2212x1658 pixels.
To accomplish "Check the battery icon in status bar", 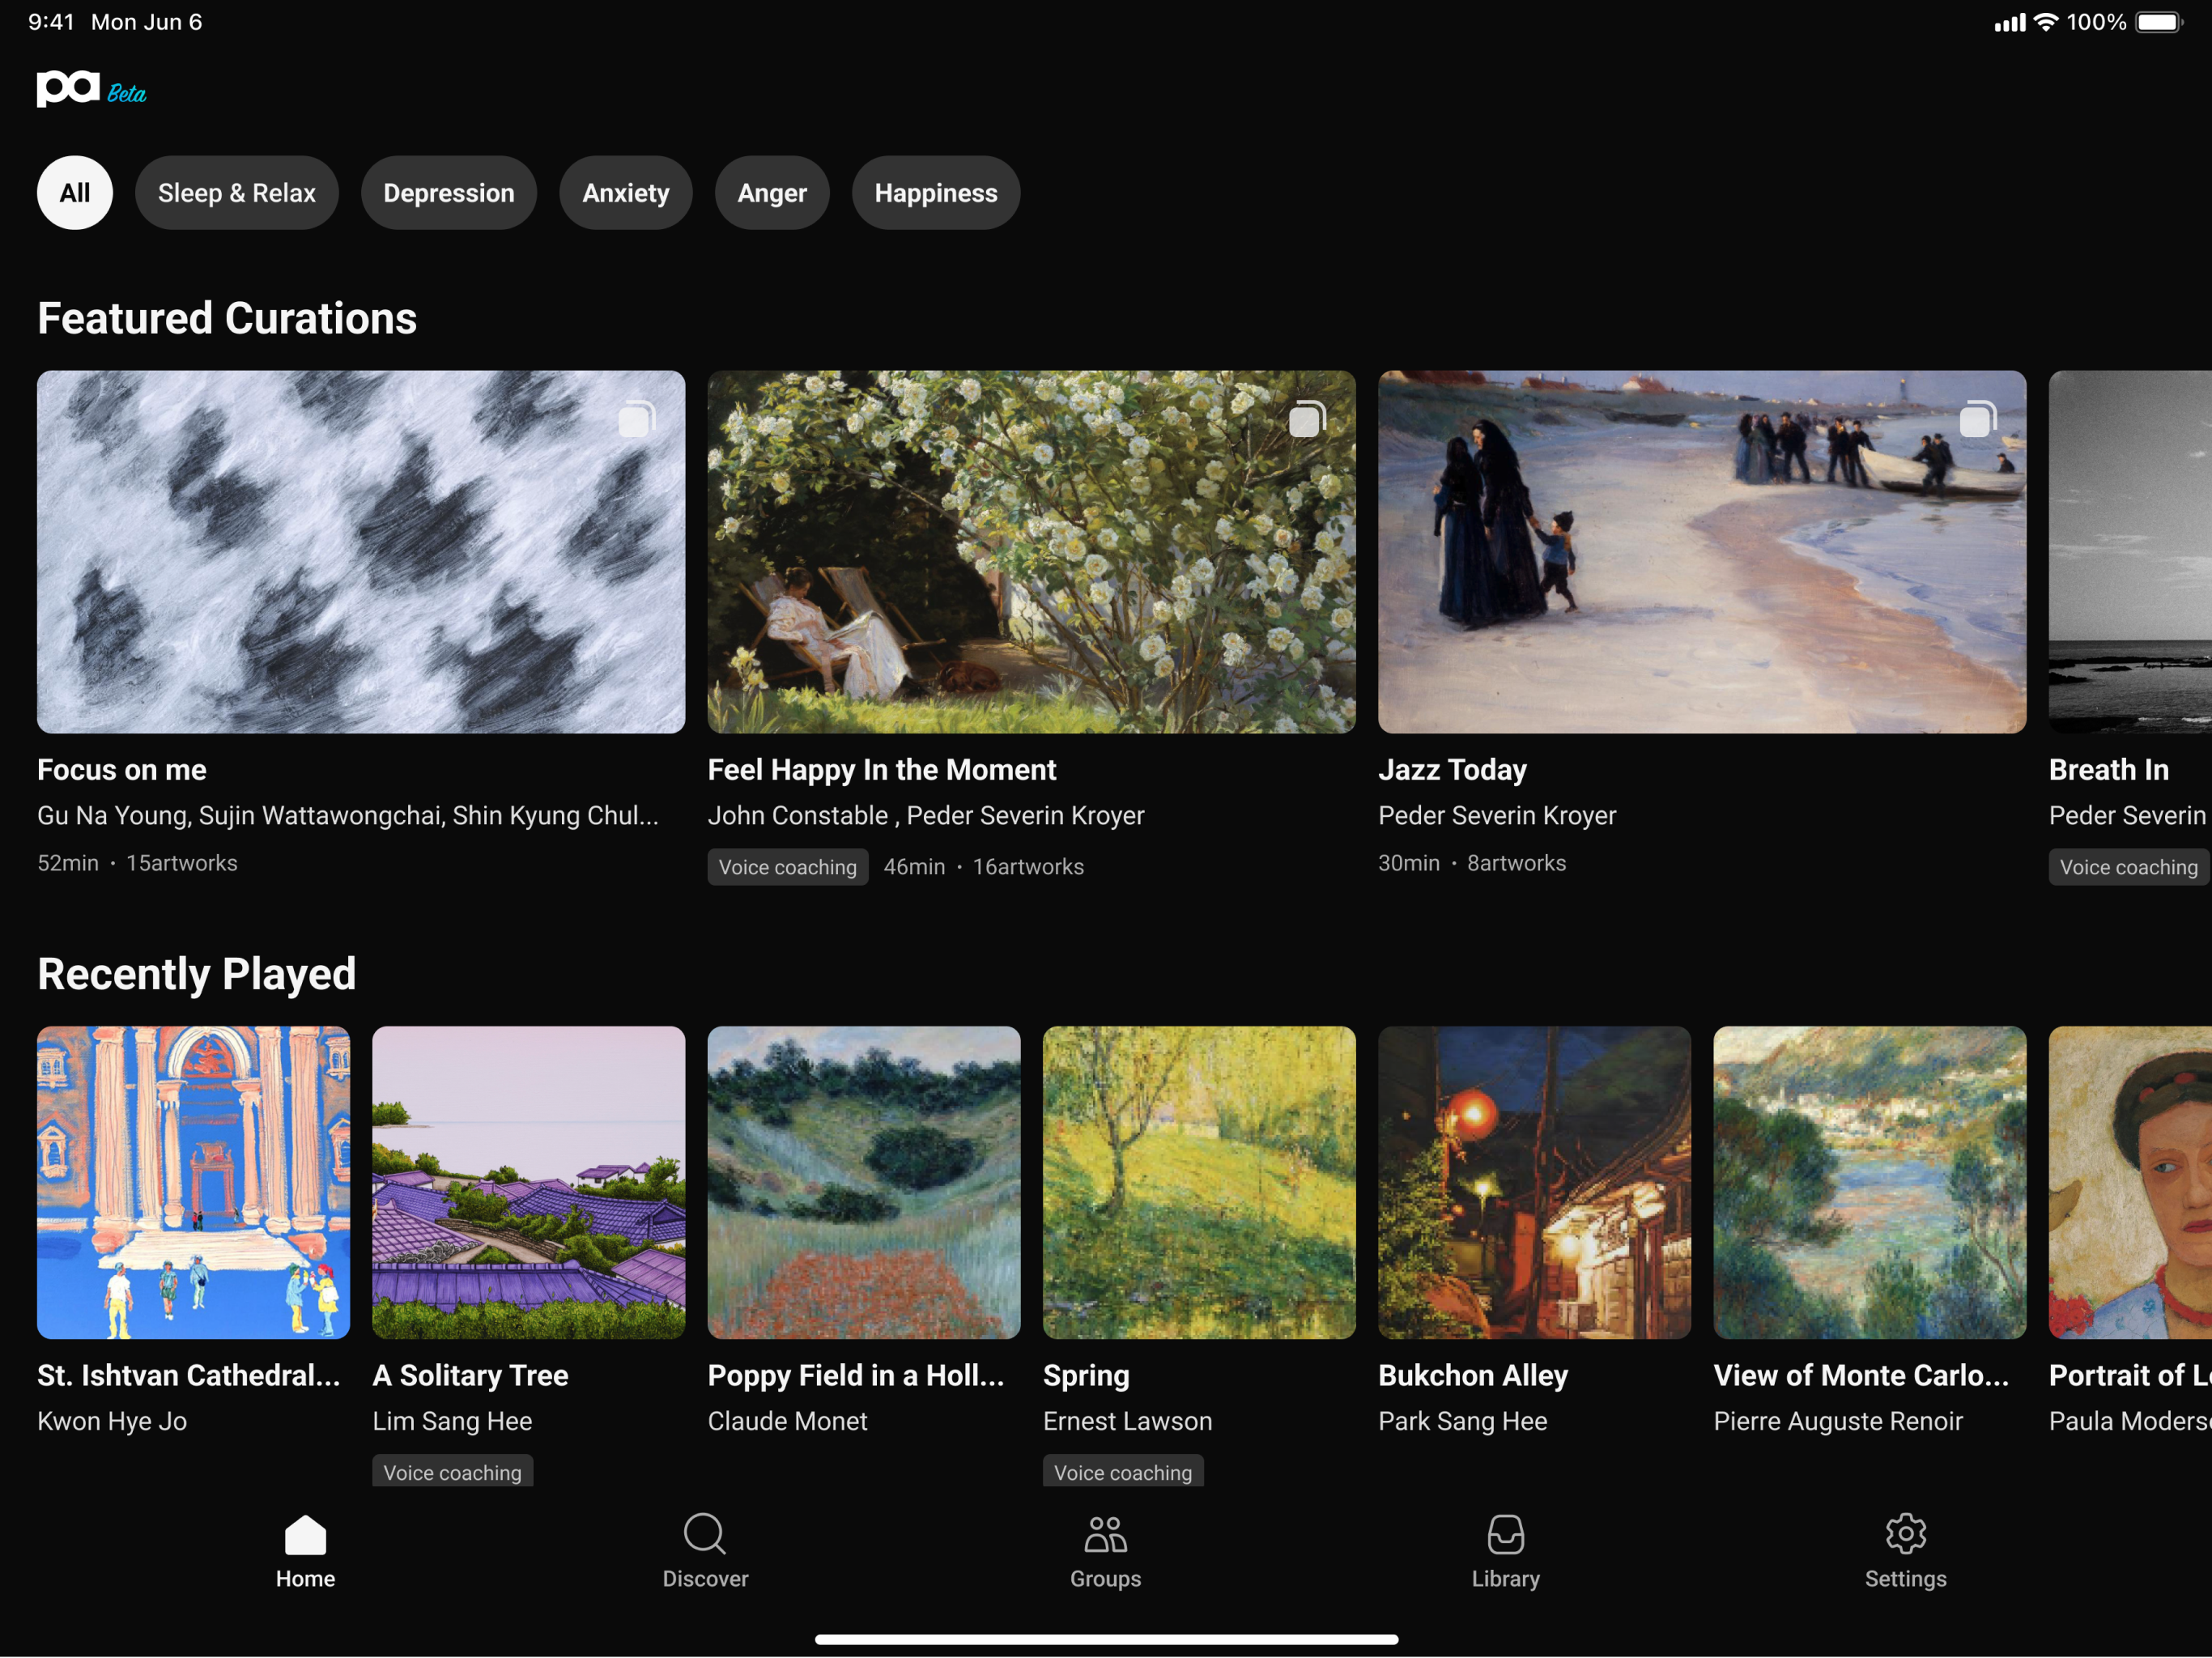I will (2158, 22).
